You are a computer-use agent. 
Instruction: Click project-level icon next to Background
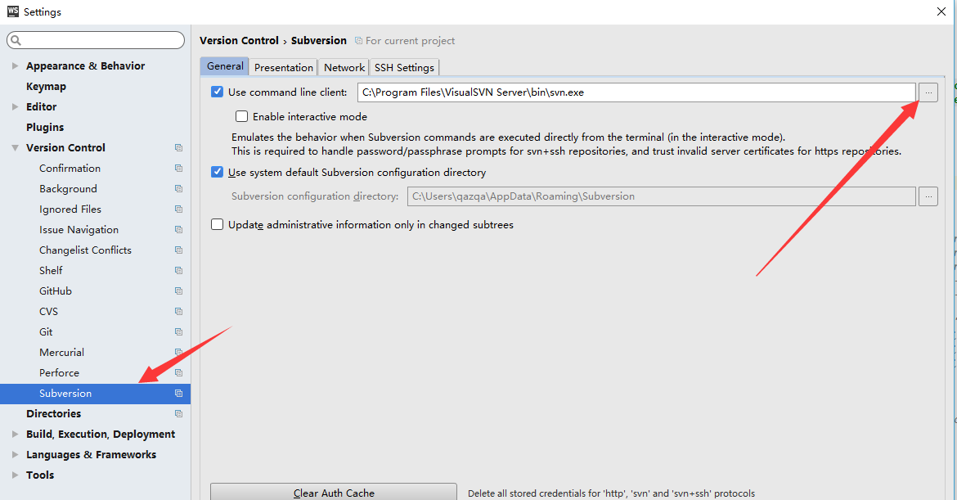[x=178, y=189]
